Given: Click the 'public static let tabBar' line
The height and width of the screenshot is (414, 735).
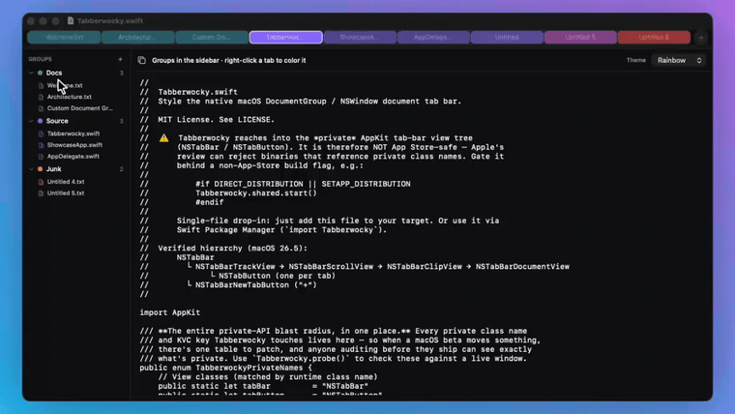Looking at the screenshot, I should pyautogui.click(x=263, y=386).
